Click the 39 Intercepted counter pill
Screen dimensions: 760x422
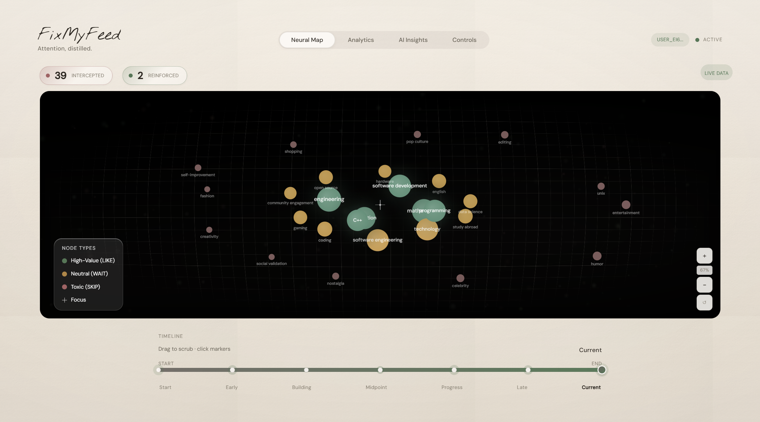(76, 76)
